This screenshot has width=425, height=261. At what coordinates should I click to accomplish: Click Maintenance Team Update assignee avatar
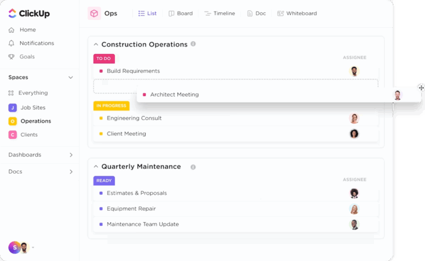coord(354,225)
